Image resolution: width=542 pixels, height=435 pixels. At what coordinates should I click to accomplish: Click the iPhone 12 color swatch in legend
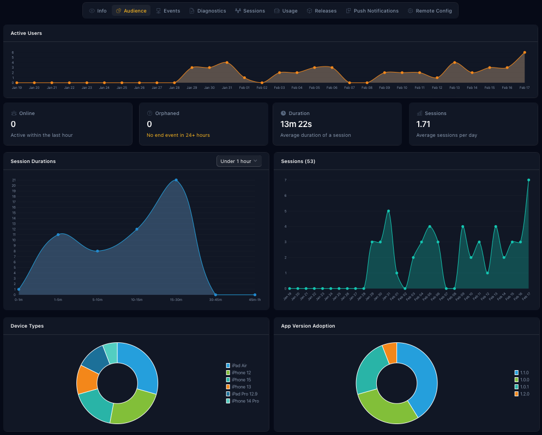tap(228, 373)
